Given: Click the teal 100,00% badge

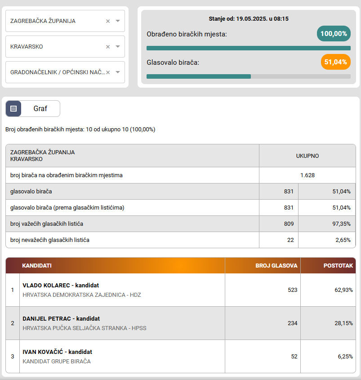Looking at the screenshot, I should point(333,33).
